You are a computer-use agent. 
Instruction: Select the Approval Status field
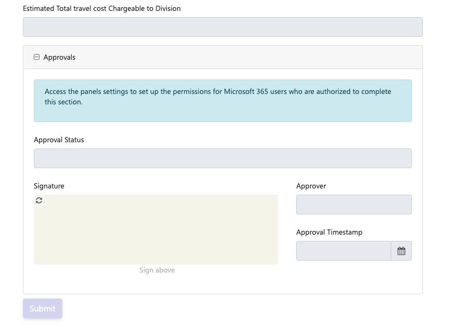point(222,158)
